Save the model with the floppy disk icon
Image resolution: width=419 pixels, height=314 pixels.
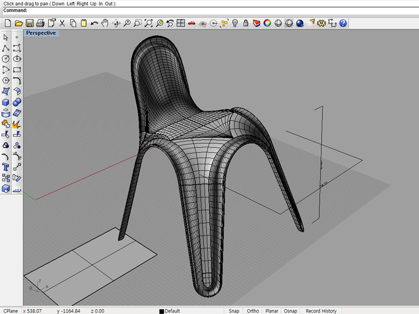point(29,23)
